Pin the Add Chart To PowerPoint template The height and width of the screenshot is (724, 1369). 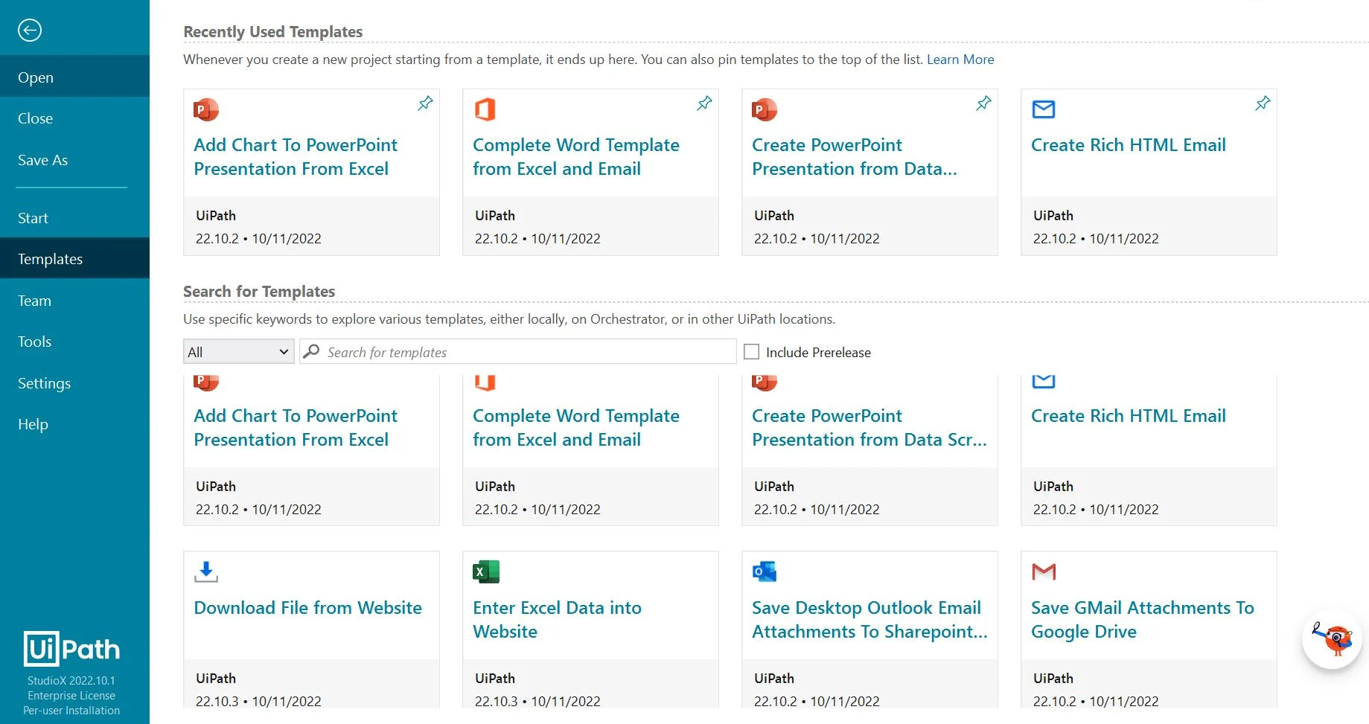pos(425,103)
